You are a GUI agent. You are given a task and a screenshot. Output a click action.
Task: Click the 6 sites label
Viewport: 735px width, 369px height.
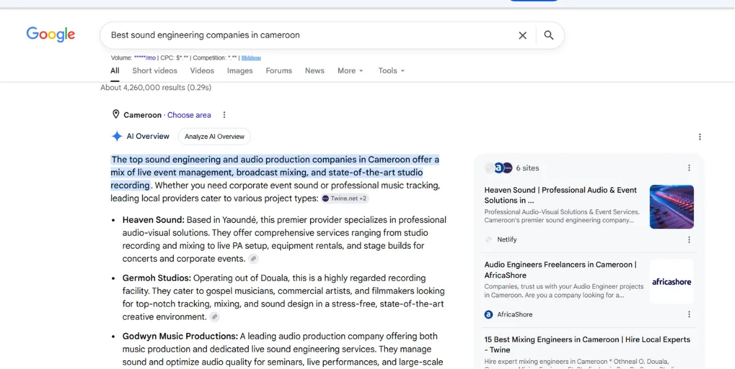pos(528,168)
